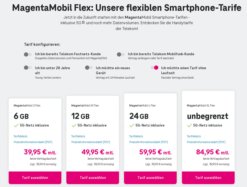
Task: Click the MagentaMobil XL Flex card title
Action: 201,105
